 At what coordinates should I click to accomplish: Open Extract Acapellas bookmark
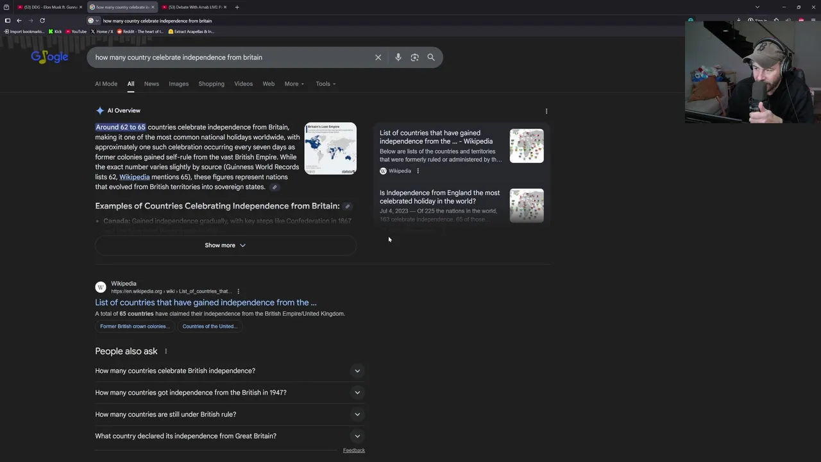pos(191,31)
